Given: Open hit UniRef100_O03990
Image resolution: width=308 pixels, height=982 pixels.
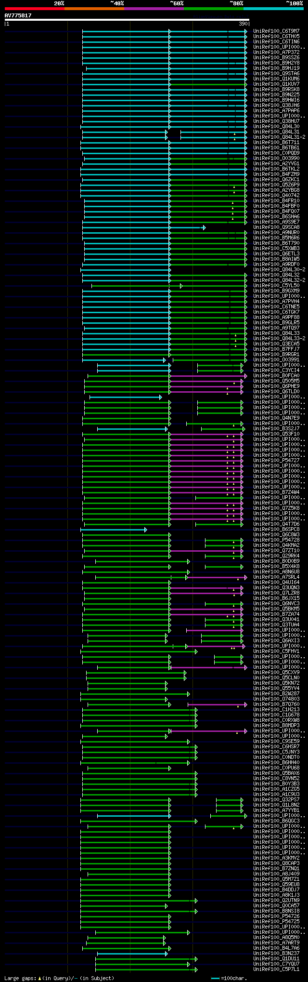Looking at the screenshot, I should 276,158.
